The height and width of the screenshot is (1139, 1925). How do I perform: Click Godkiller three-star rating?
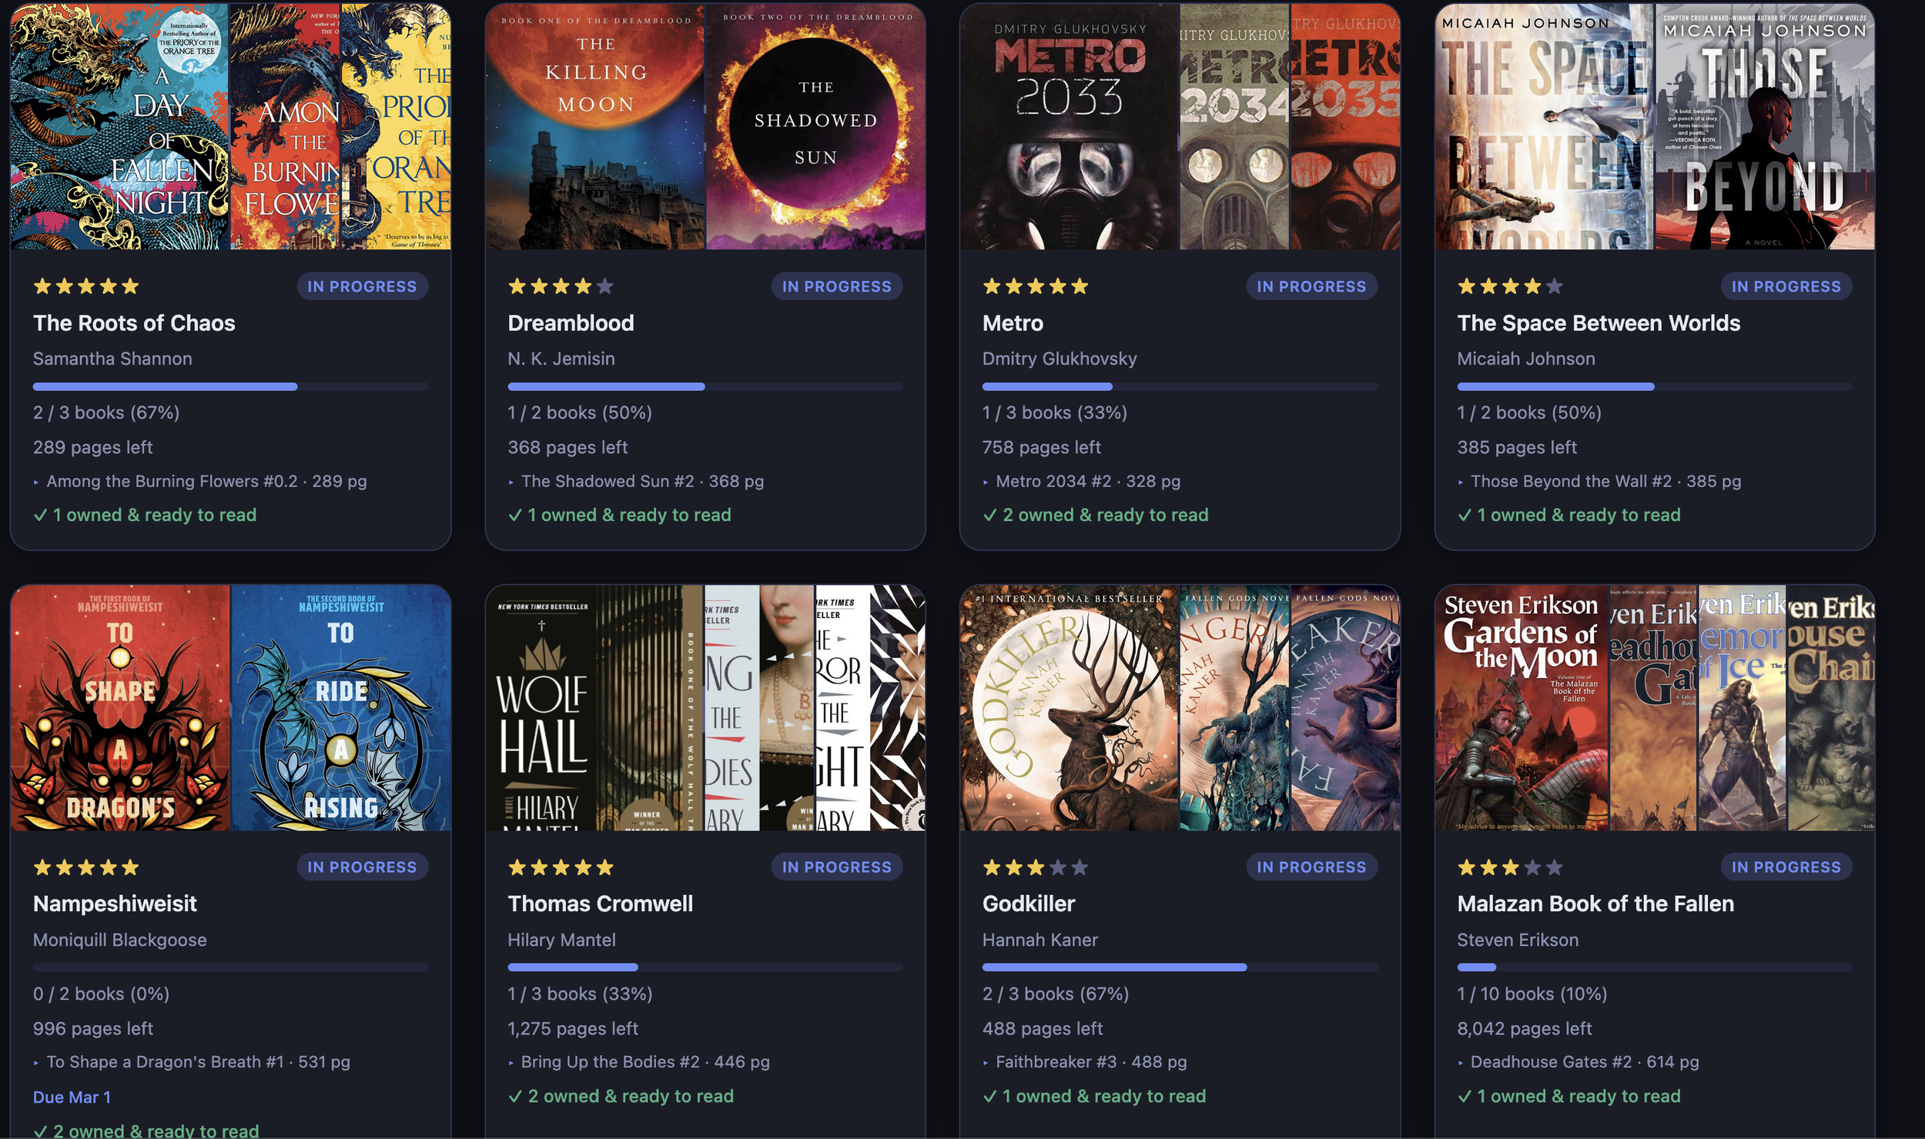coord(1034,867)
